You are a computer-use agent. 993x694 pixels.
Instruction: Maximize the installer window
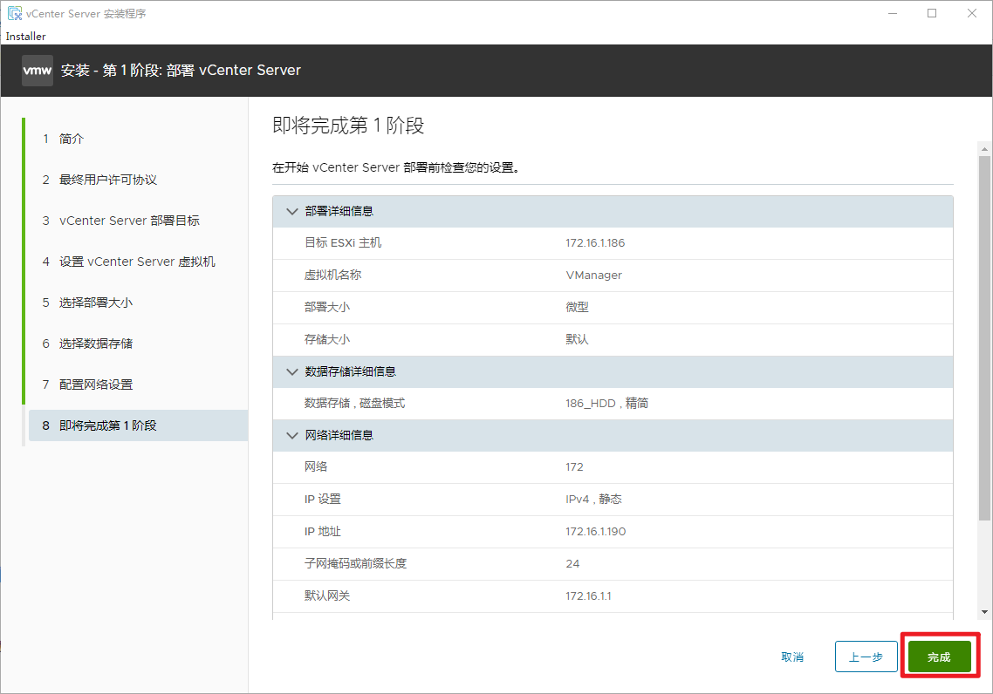coord(932,13)
